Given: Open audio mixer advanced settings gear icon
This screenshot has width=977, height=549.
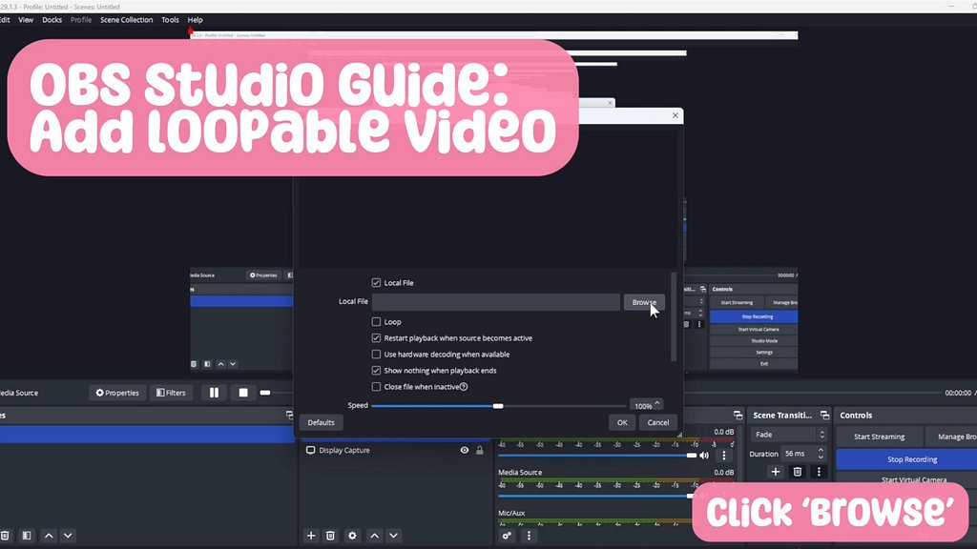Looking at the screenshot, I should point(507,536).
